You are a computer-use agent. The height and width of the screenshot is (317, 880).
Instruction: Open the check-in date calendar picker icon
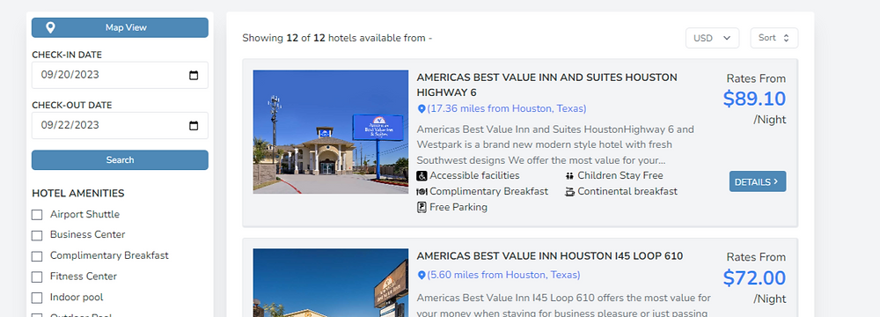click(194, 76)
